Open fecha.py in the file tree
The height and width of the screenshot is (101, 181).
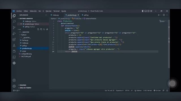25,40
